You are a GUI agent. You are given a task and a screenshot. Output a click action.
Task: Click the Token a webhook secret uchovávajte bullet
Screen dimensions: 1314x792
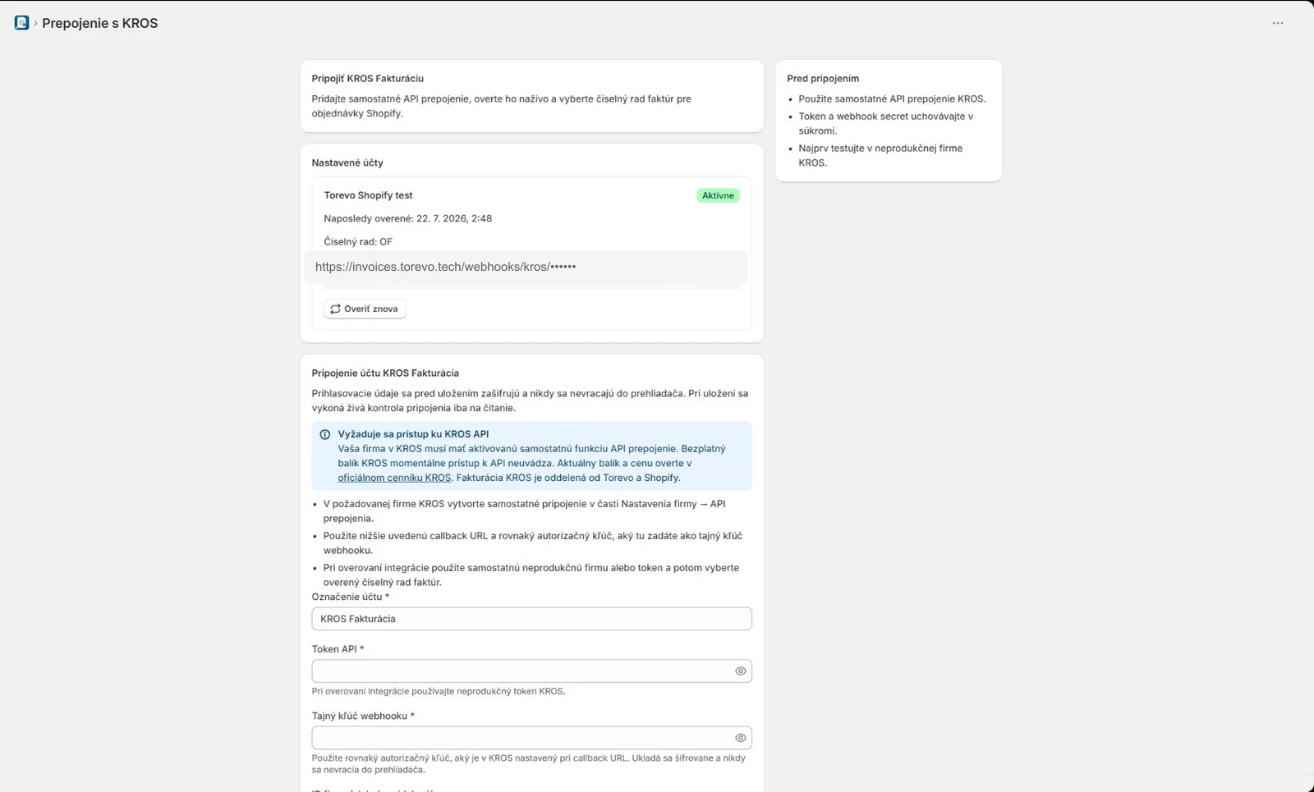[x=885, y=123]
